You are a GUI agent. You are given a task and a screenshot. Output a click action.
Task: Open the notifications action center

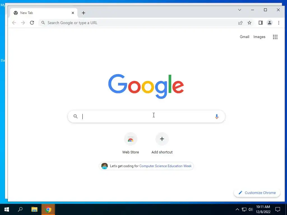point(278,209)
